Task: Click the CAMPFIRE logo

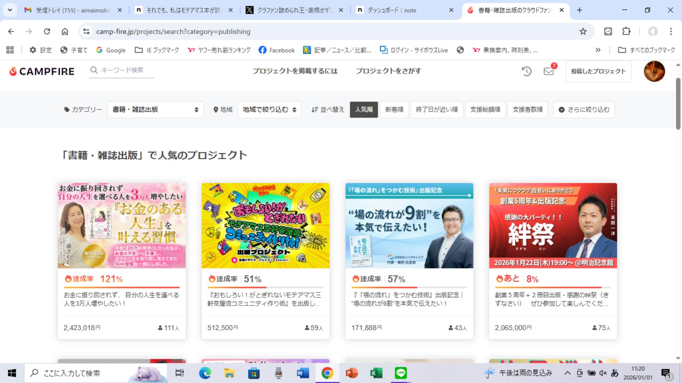Action: [42, 71]
